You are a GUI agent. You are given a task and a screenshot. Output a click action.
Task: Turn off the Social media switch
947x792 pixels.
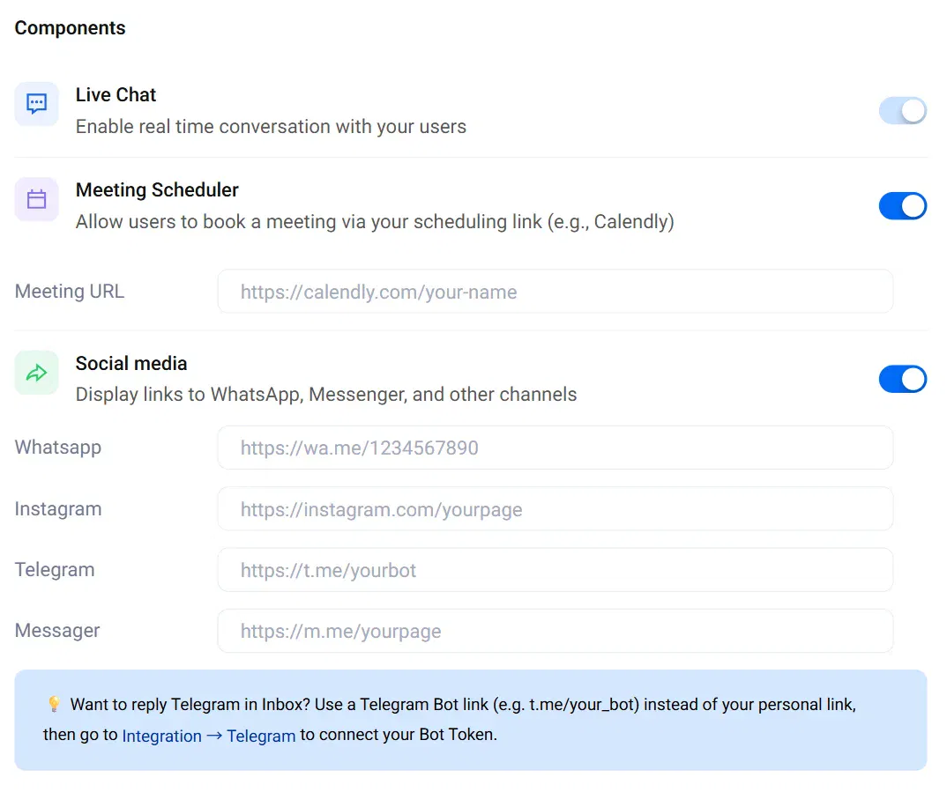902,379
